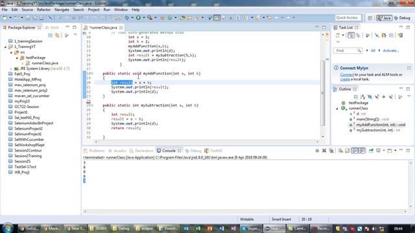Toggle Categorized view in Task List toolbar

click(x=351, y=35)
